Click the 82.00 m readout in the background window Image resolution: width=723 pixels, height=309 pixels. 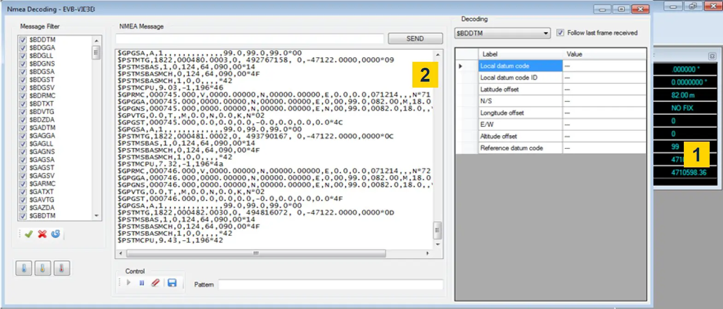pos(683,95)
